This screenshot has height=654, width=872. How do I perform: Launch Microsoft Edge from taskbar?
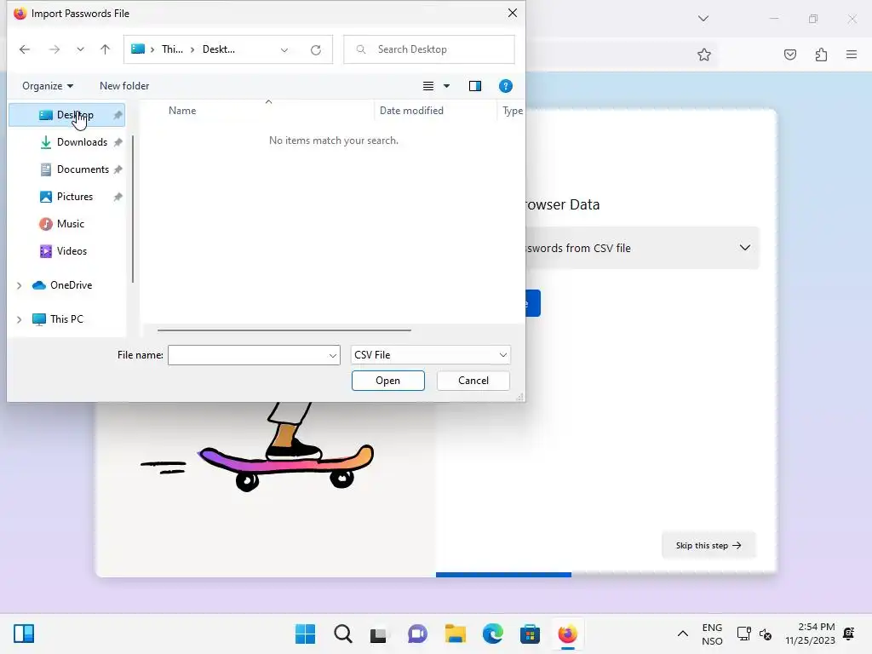click(493, 634)
